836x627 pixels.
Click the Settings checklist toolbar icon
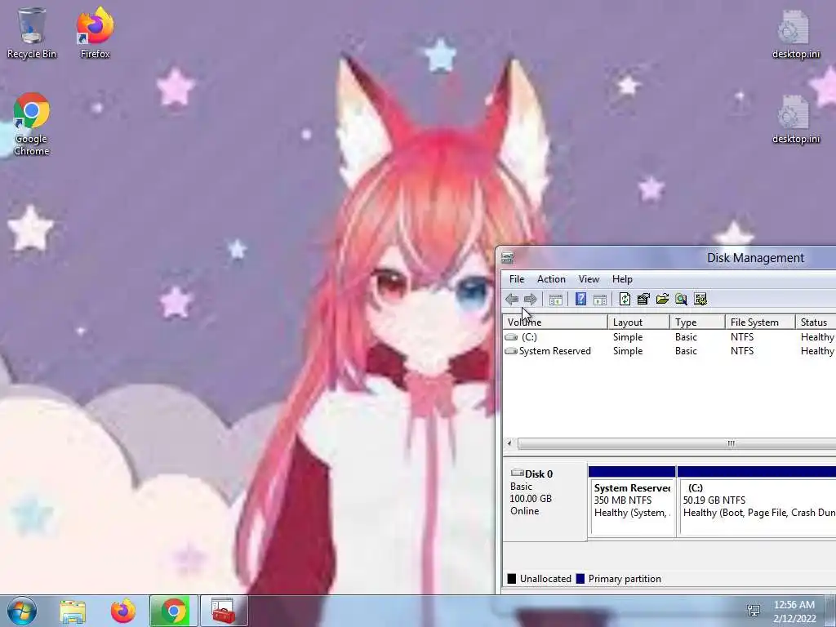(700, 299)
